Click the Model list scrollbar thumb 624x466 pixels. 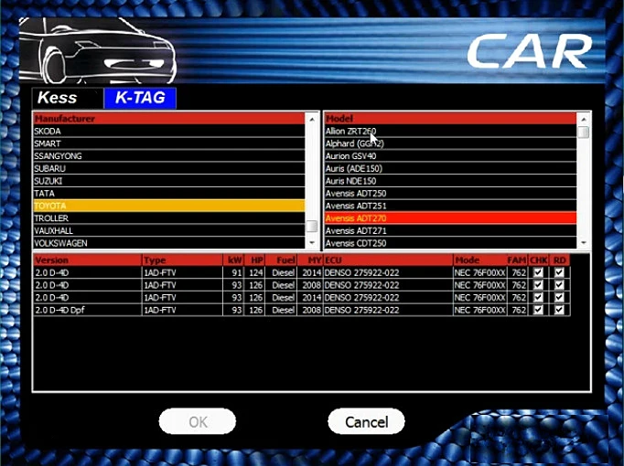point(584,132)
